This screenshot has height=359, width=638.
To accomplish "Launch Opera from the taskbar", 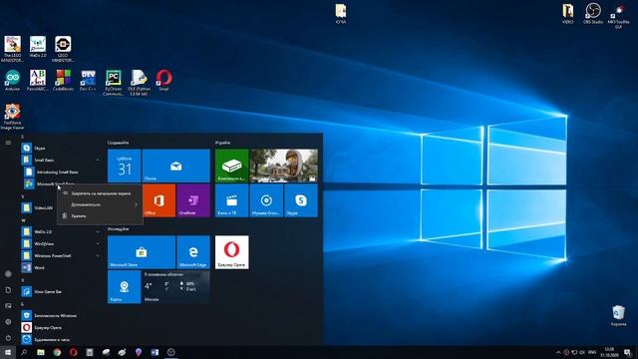I will (73, 352).
